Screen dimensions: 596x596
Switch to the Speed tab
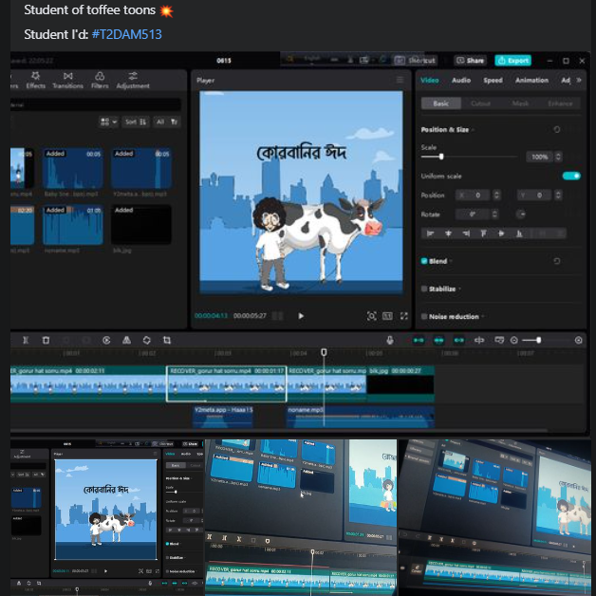[493, 81]
